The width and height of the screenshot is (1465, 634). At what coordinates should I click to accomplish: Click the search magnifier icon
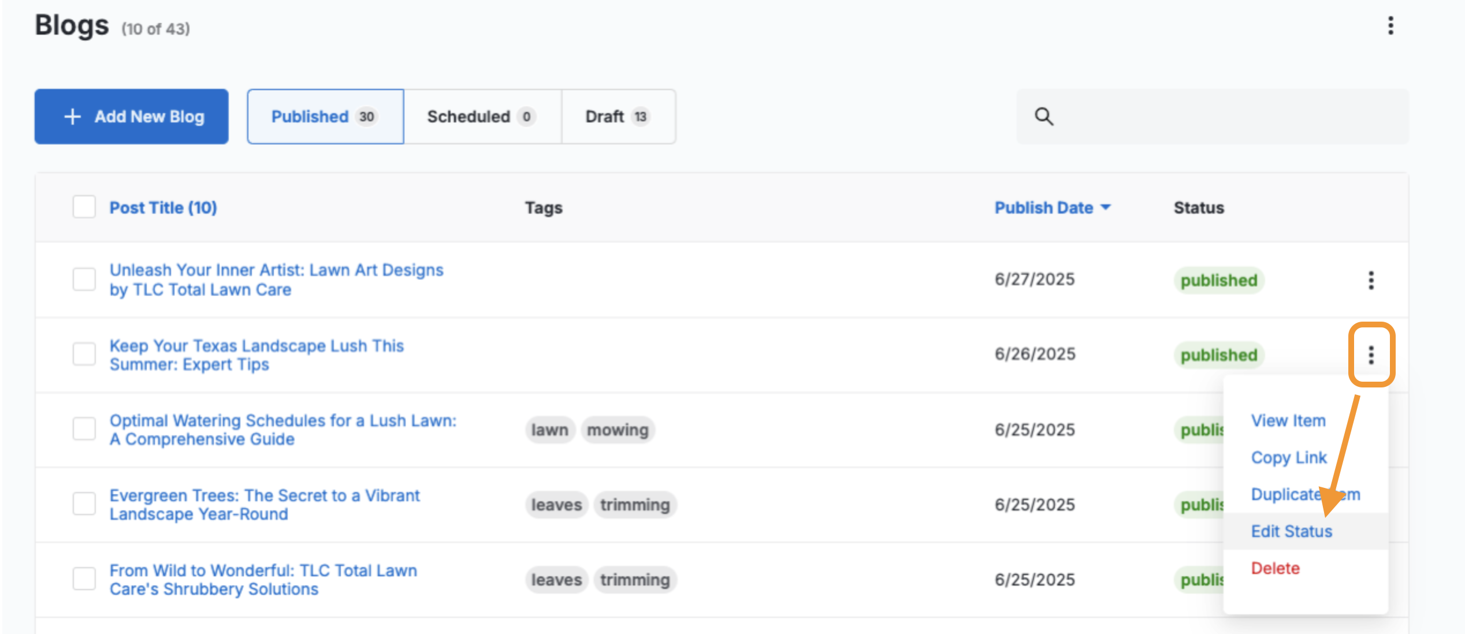click(1043, 117)
